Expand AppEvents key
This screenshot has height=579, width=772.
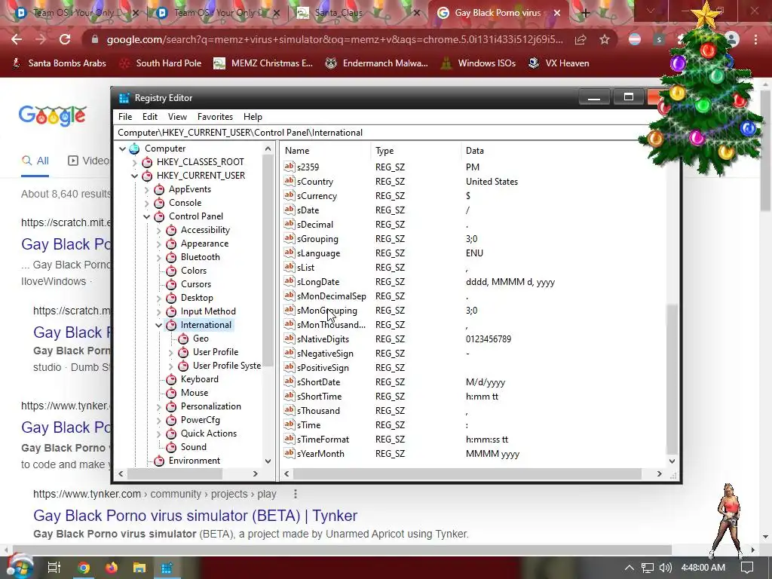146,189
